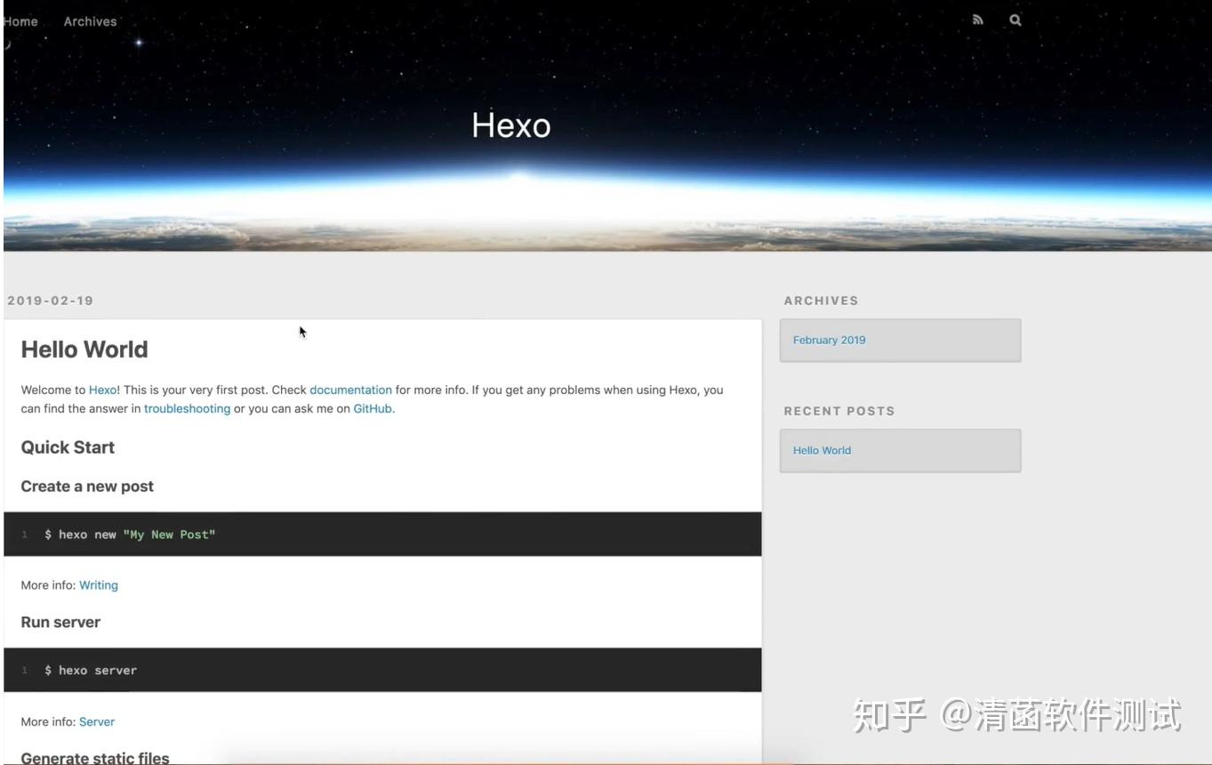The height and width of the screenshot is (765, 1212).
Task: Select the Home navigation item
Action: tap(20, 20)
